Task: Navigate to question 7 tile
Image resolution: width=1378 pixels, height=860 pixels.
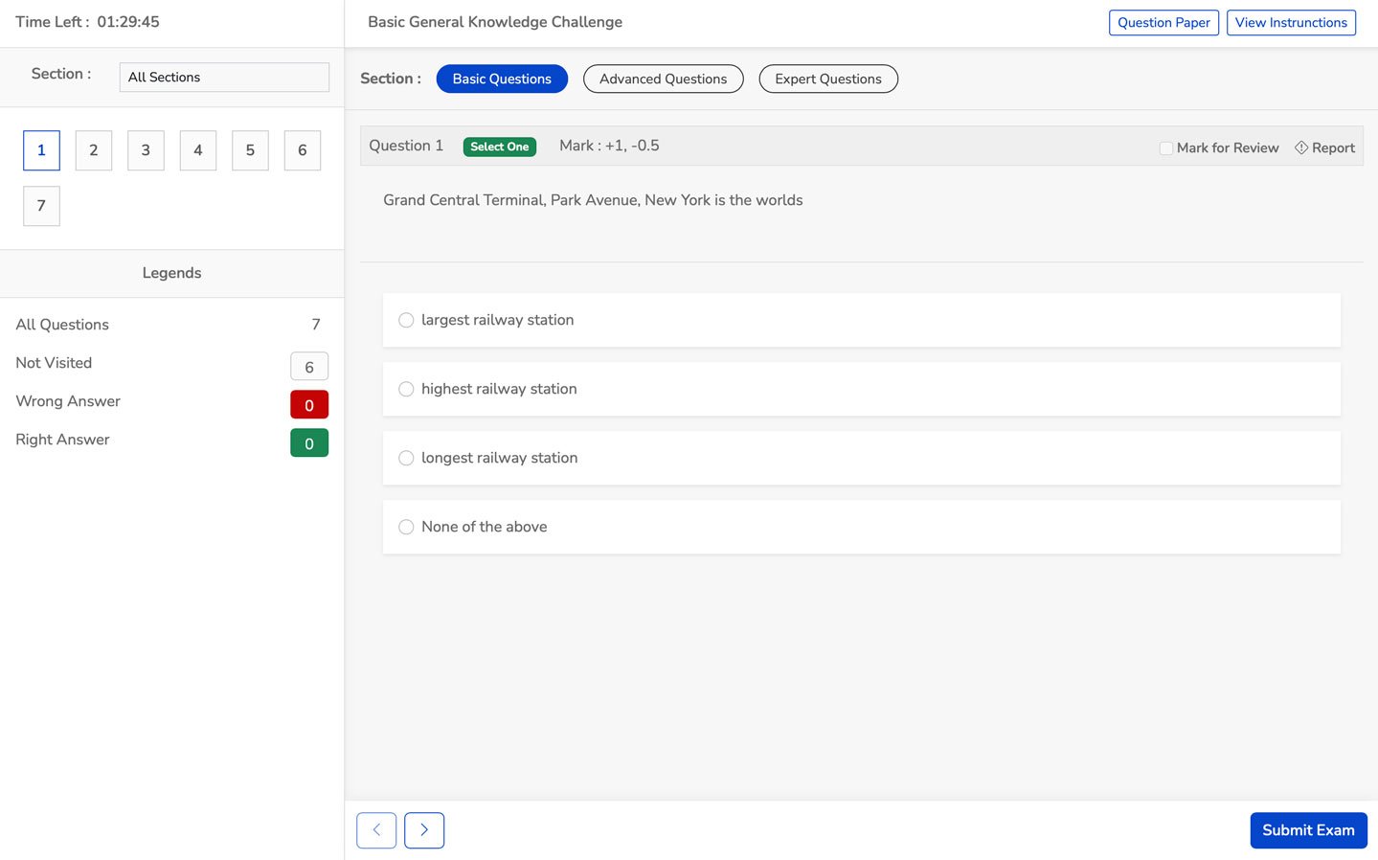Action: coord(41,206)
